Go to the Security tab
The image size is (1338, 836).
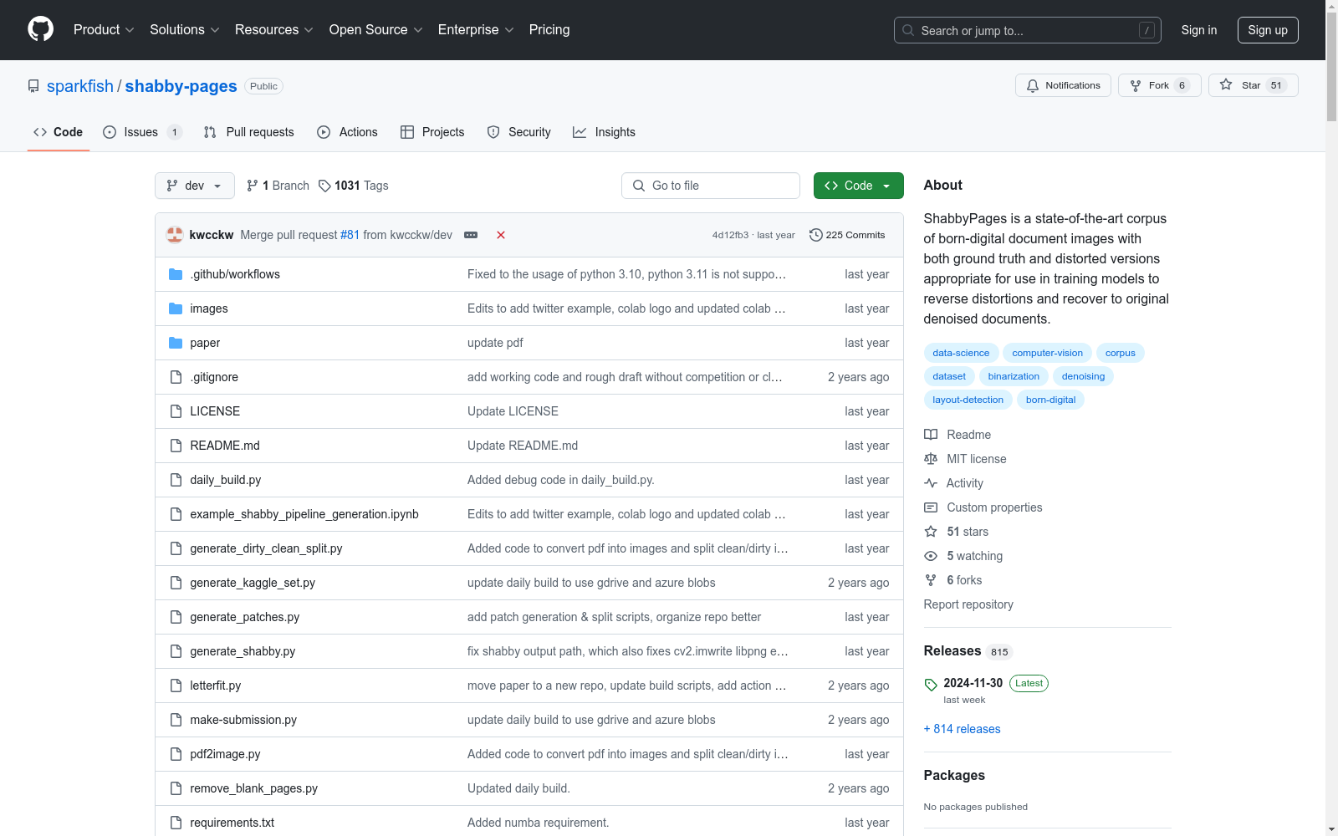click(518, 132)
